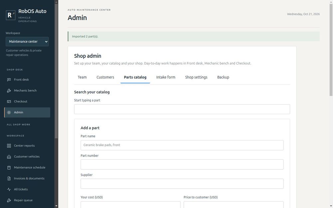Image resolution: width=333 pixels, height=208 pixels.
Task: Click the All tickets activity icon
Action: pos(9,189)
